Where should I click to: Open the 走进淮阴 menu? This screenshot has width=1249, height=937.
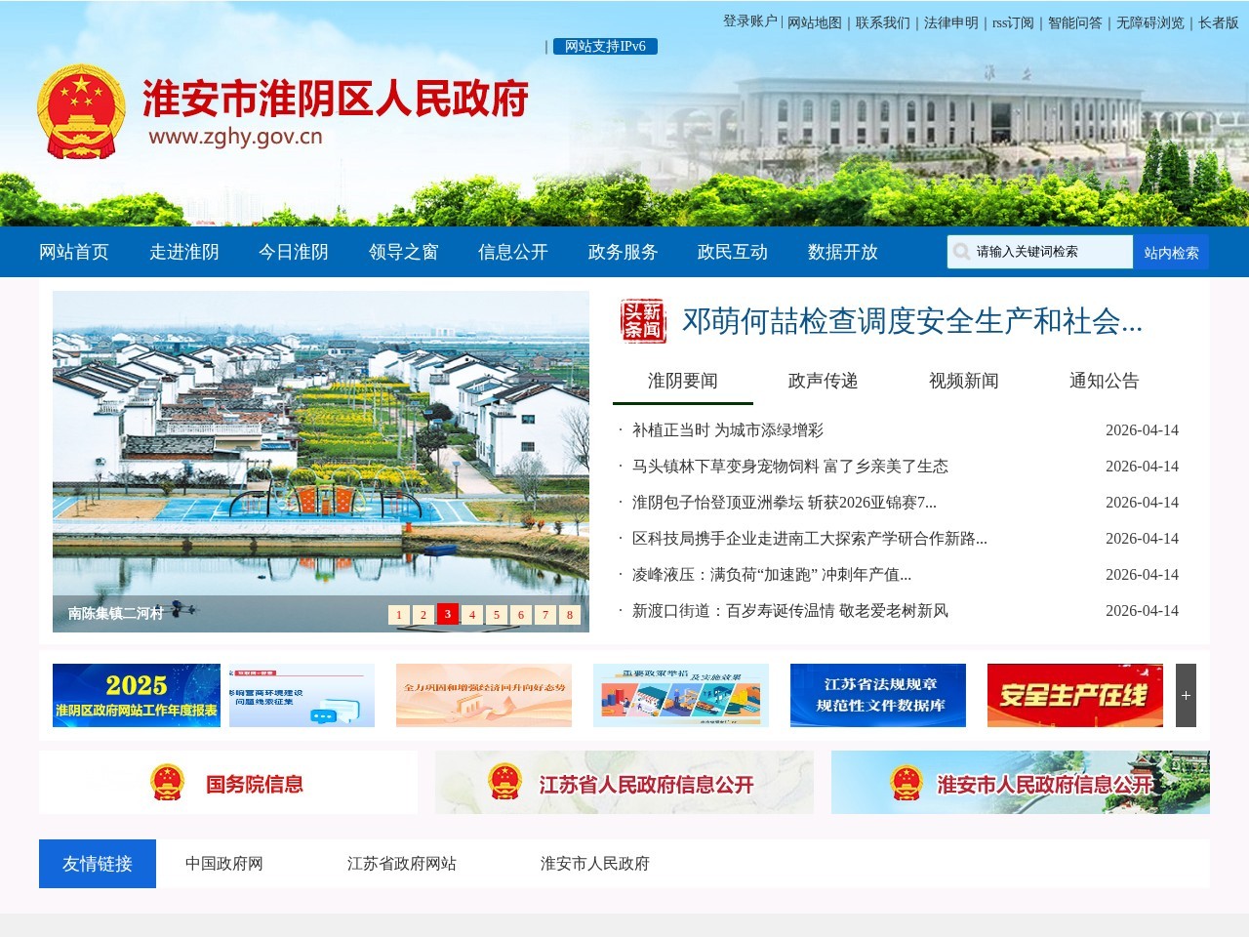[x=184, y=252]
